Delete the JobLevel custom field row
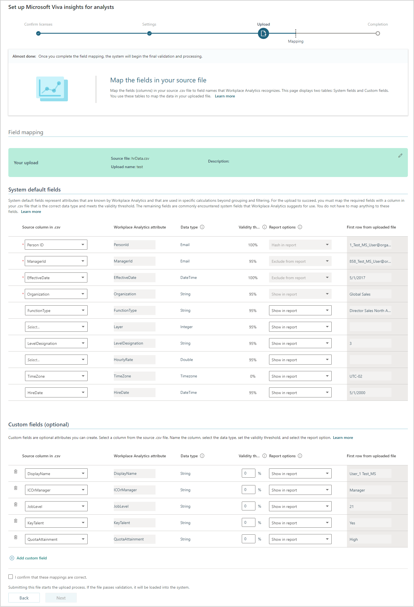Screen dimensions: 414x607 coord(16,504)
